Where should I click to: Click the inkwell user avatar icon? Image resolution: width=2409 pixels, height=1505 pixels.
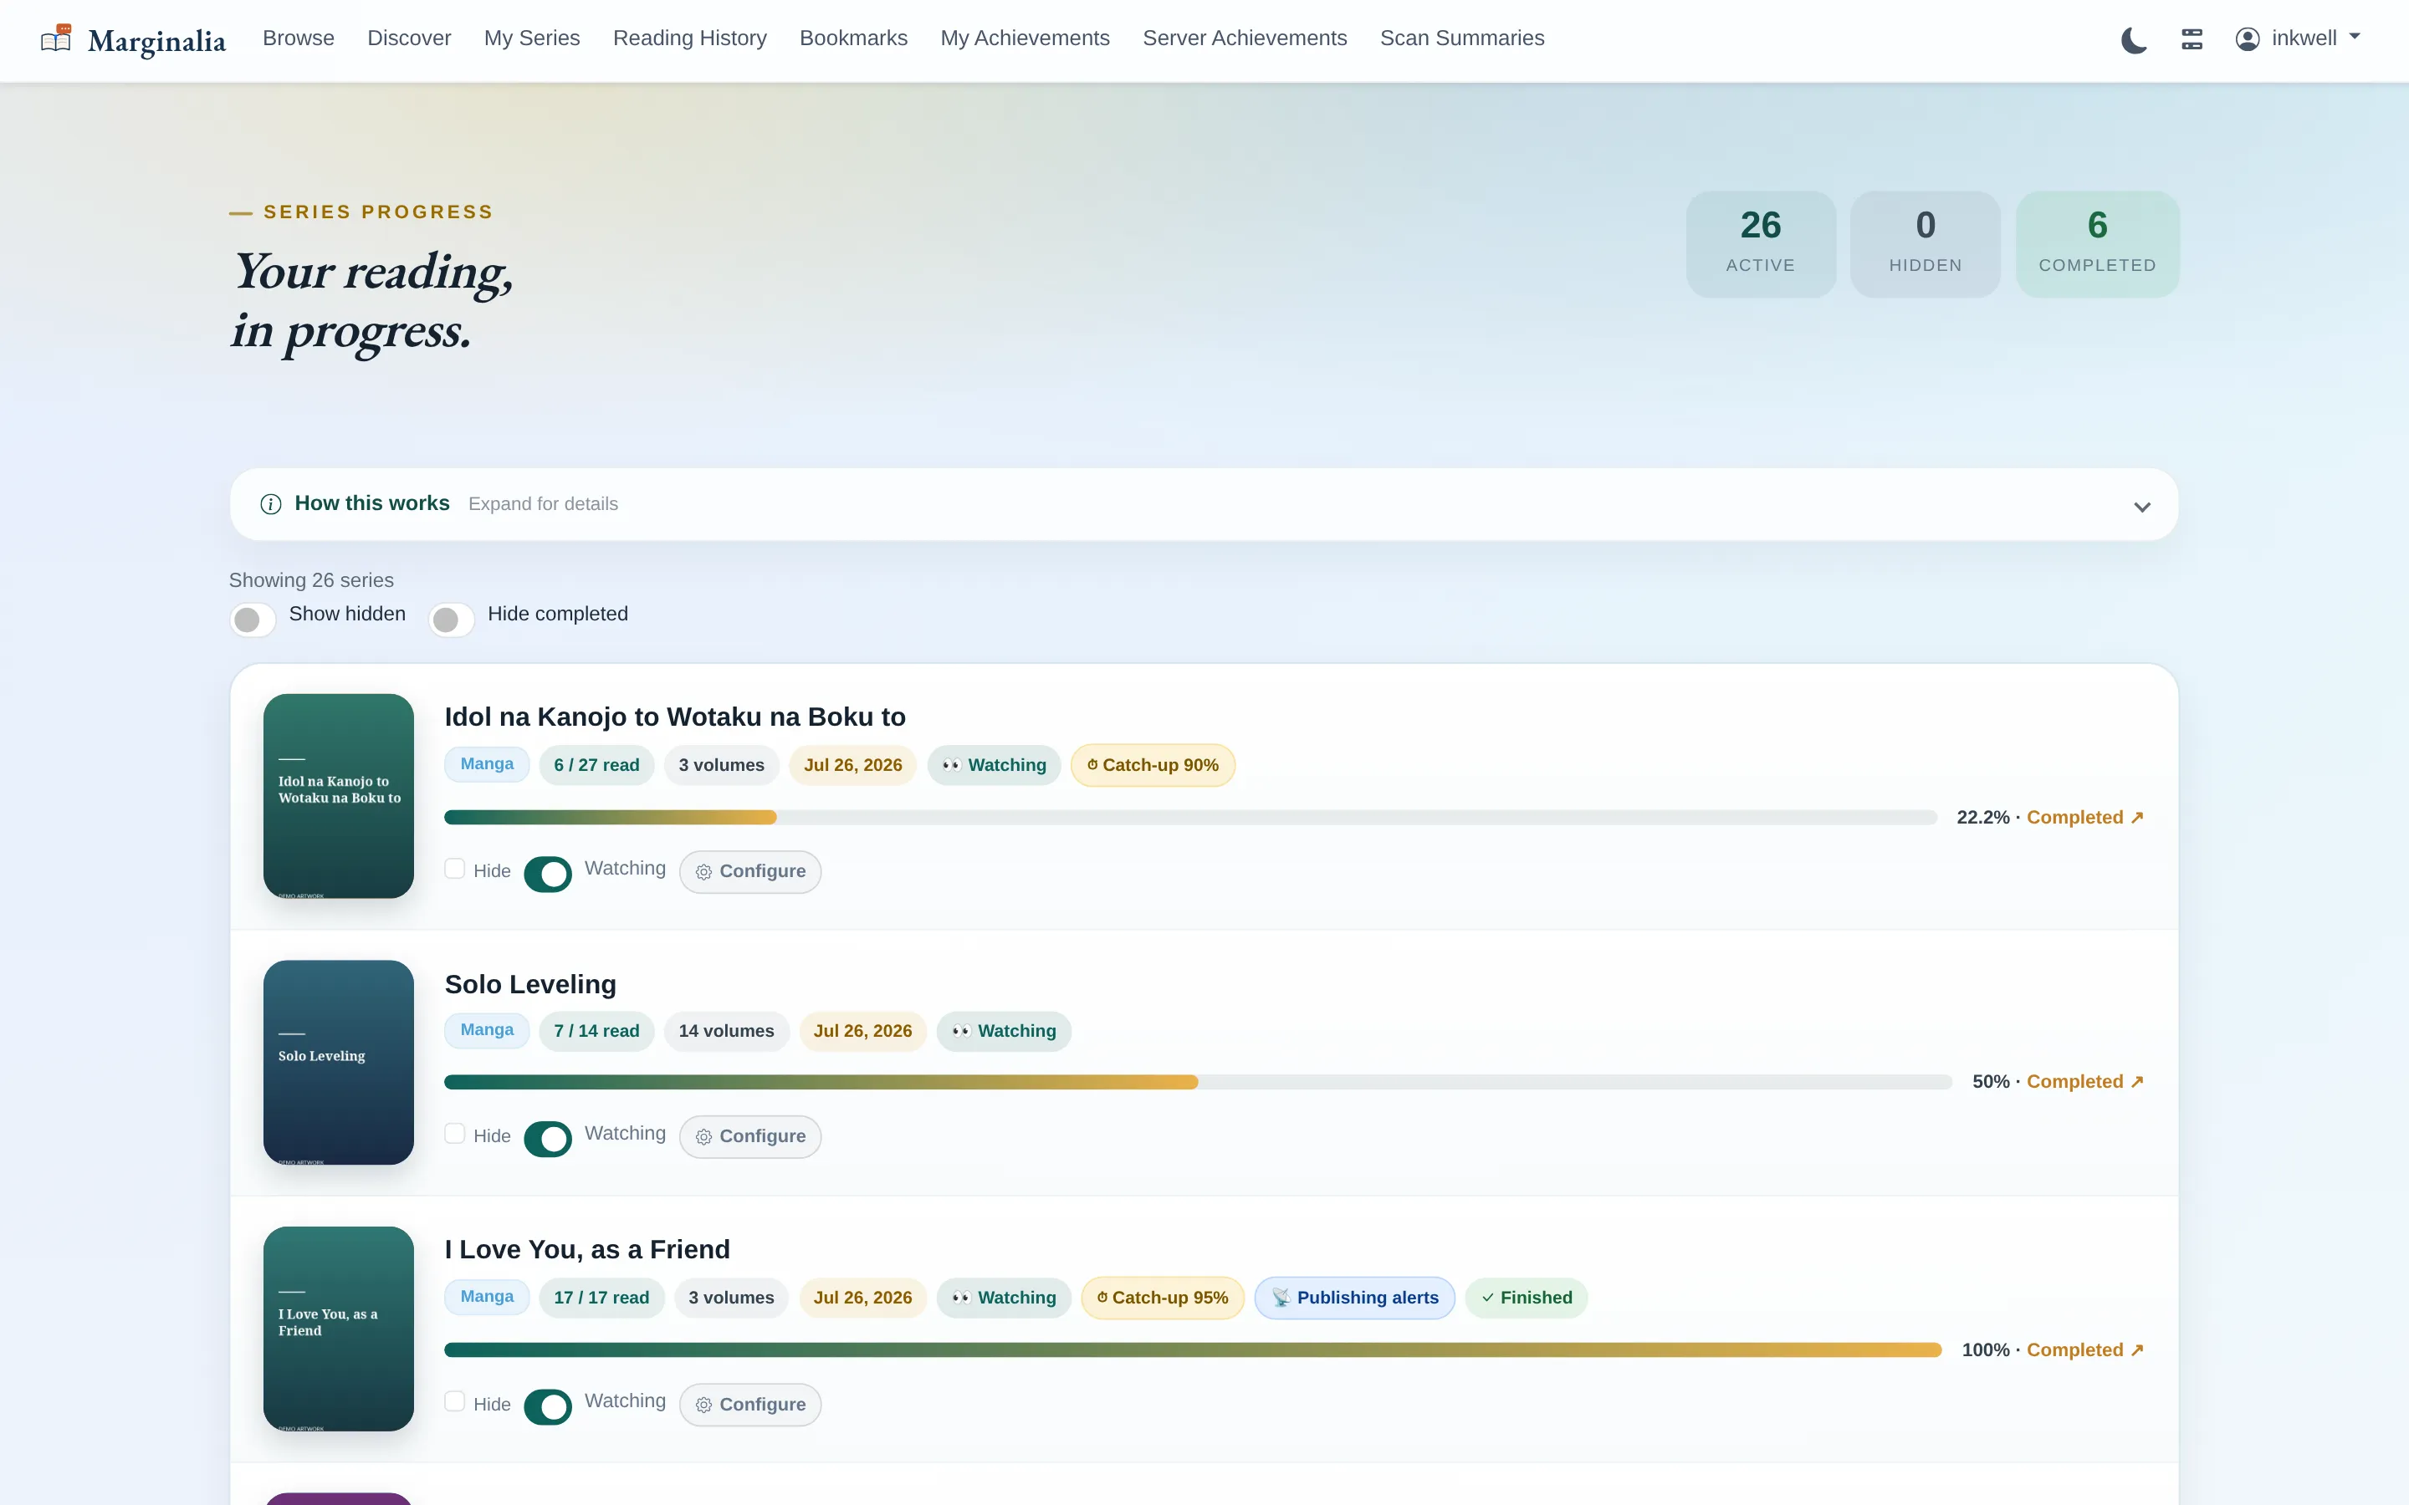tap(2247, 38)
